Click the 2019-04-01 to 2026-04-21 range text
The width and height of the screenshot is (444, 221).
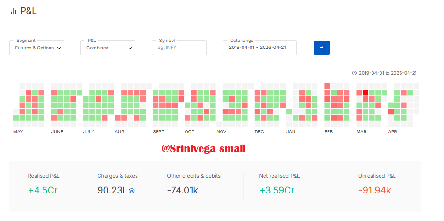click(x=387, y=73)
